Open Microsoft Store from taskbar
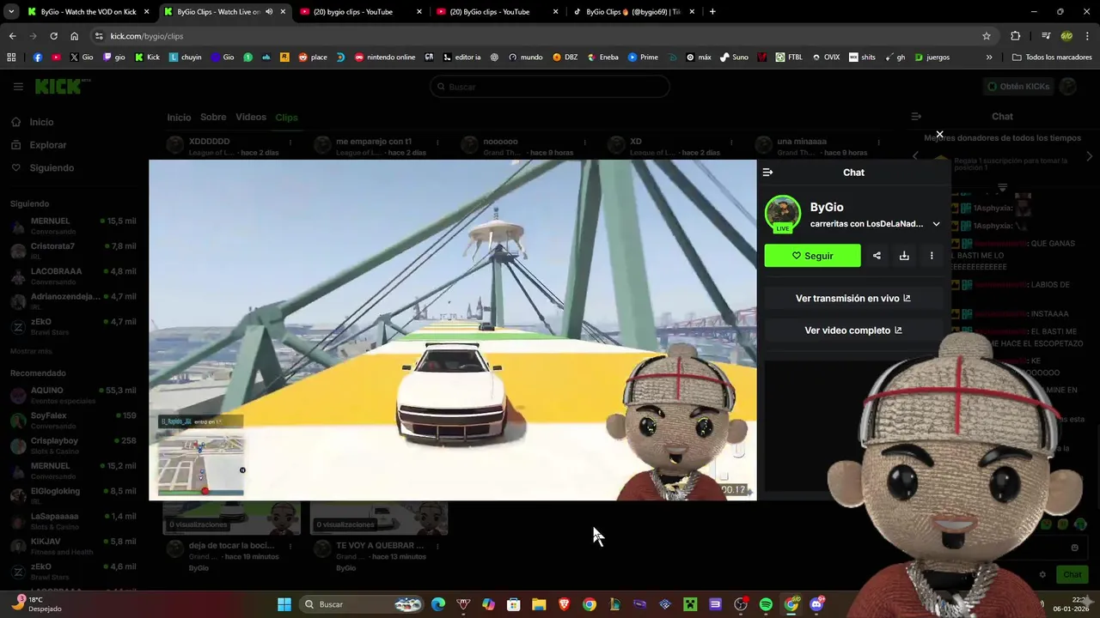The width and height of the screenshot is (1100, 618). (x=513, y=604)
